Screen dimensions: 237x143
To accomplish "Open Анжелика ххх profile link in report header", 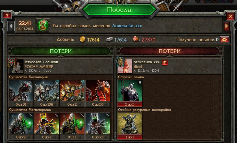I will [x=127, y=26].
